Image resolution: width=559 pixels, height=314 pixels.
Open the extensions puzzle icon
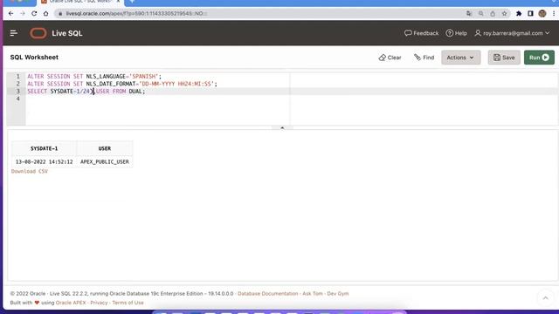point(519,14)
